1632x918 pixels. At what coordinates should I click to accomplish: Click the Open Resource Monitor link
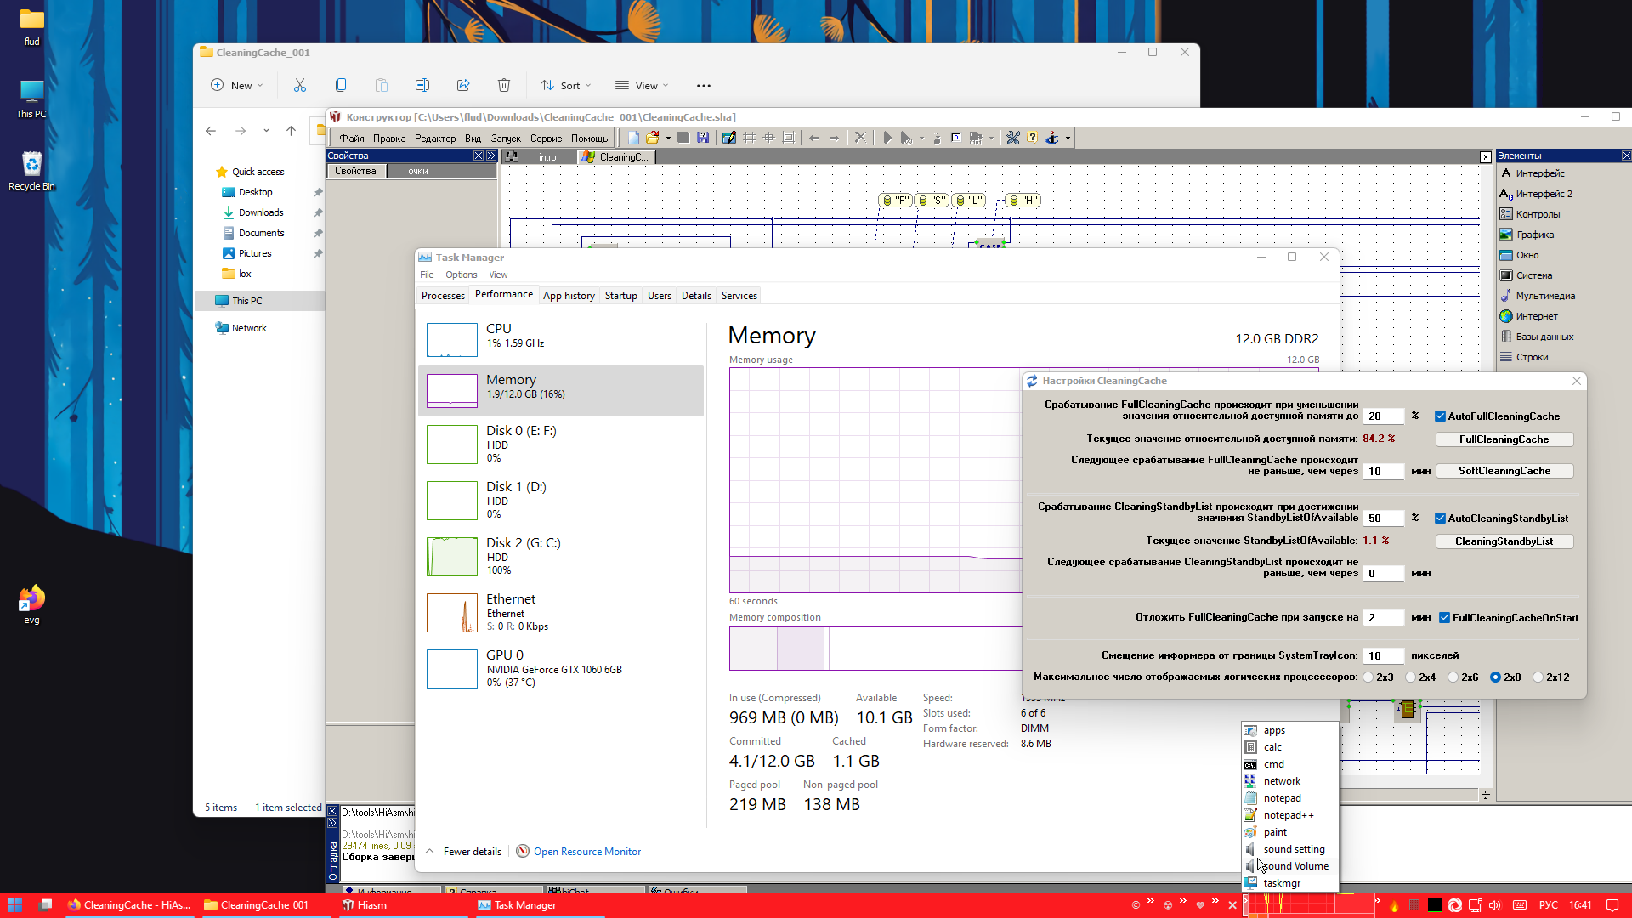(586, 852)
